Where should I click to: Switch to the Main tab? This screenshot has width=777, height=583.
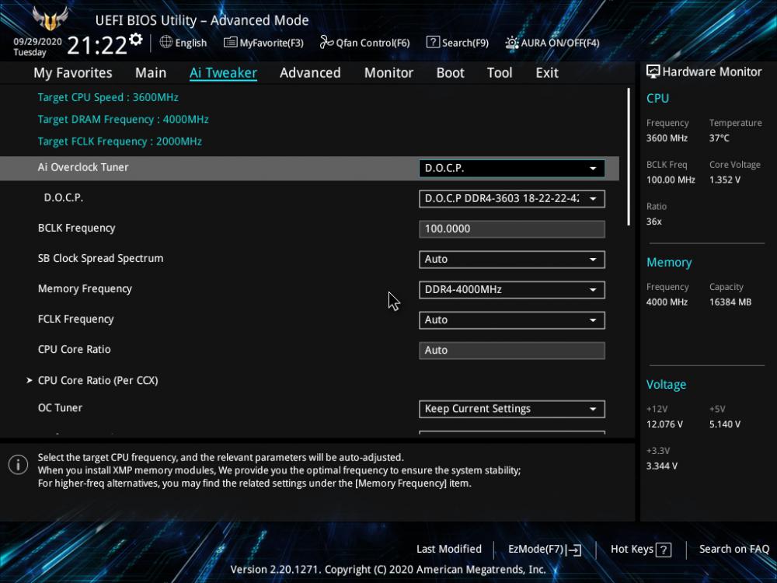(151, 73)
